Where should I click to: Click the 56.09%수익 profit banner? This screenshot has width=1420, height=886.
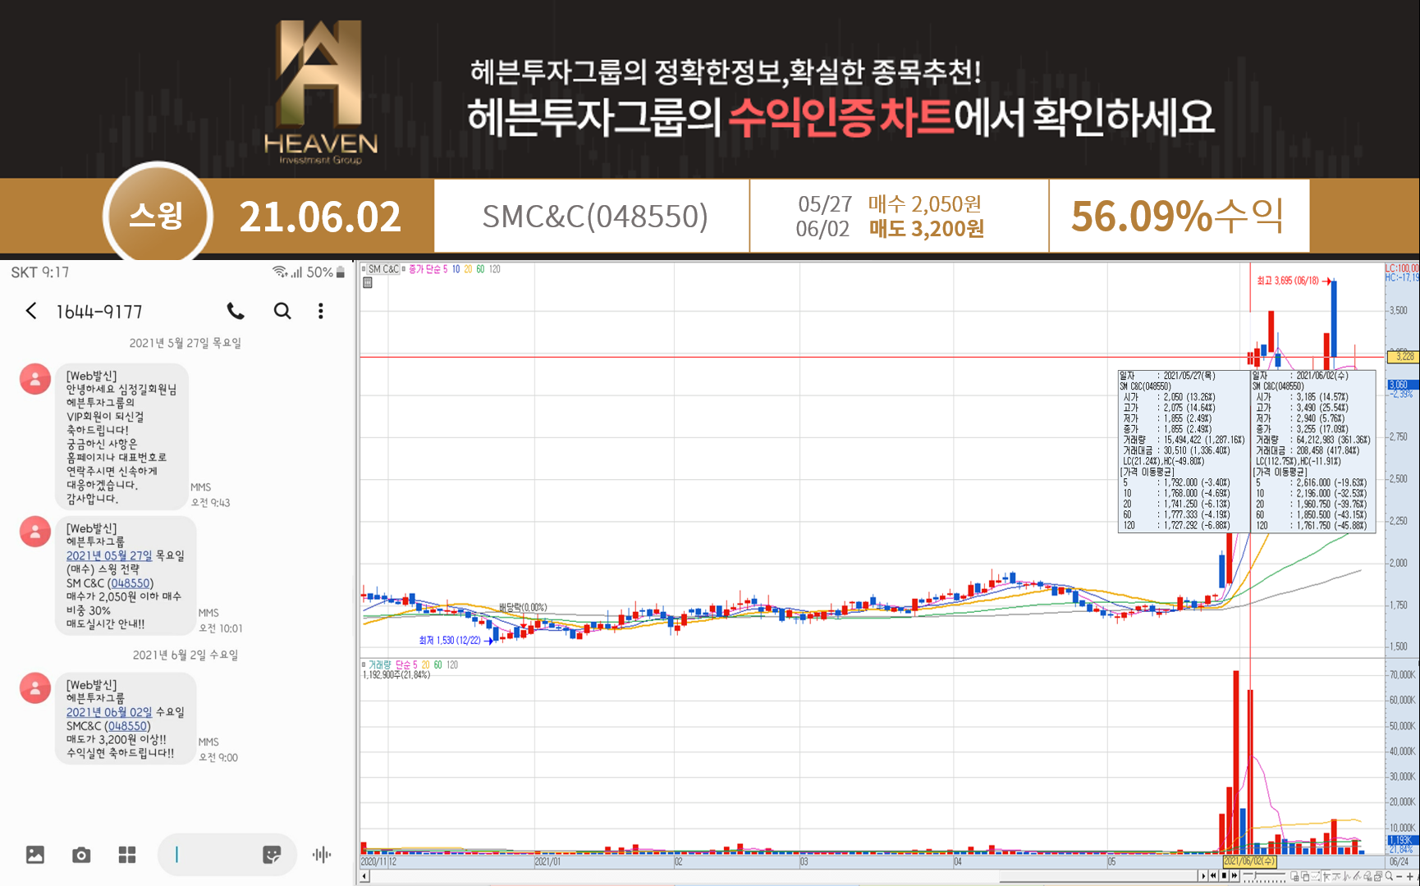point(1178,217)
